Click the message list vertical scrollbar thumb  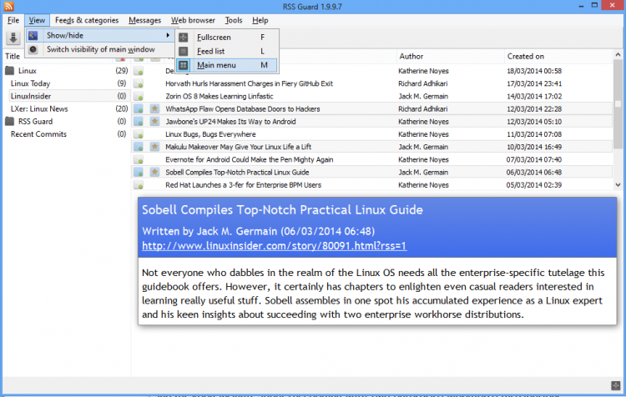coord(618,103)
